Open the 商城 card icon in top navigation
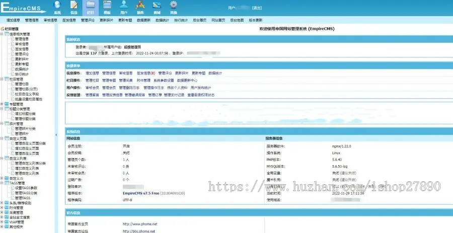Screen dimensions: 453x233 157,5
